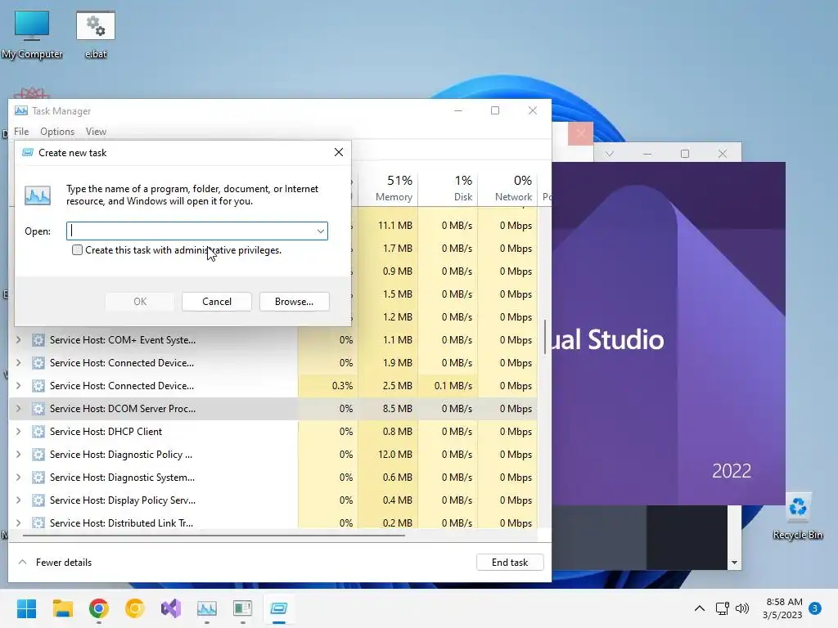Click gear icon of DHCP Client row
The height and width of the screenshot is (628, 838).
[x=38, y=432]
